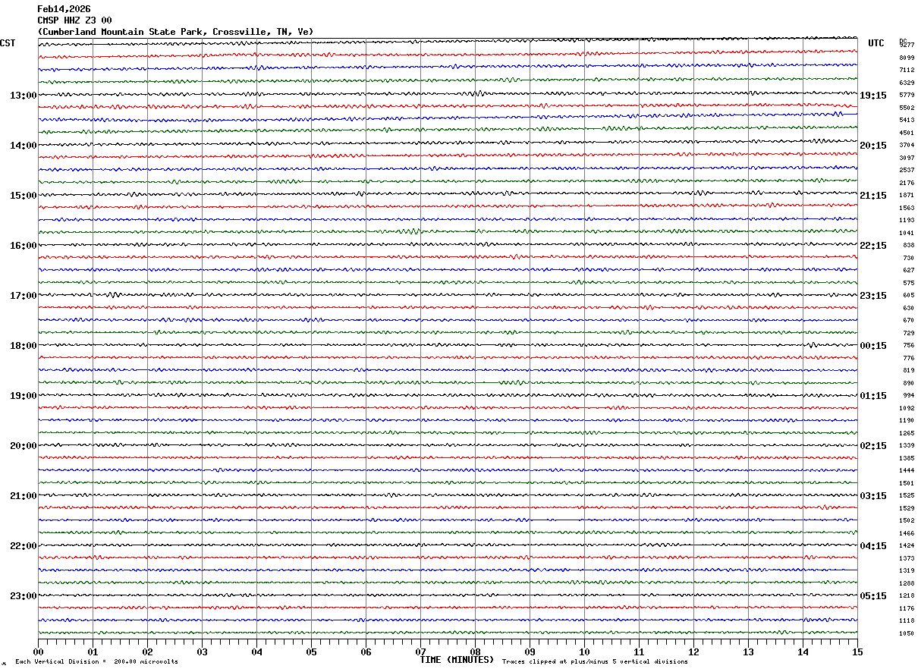Screen dimensions: 918x672
Task: Click the DC offset value "1050"
Action: pos(907,634)
